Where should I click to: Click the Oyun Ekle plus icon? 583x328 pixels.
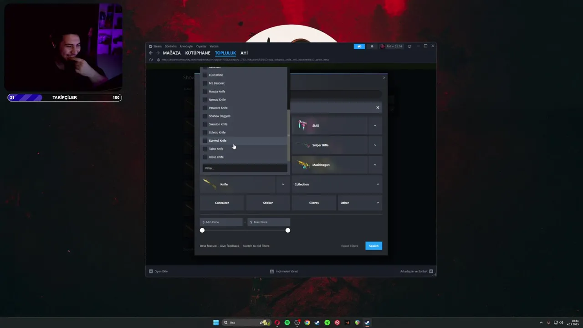coord(151,271)
